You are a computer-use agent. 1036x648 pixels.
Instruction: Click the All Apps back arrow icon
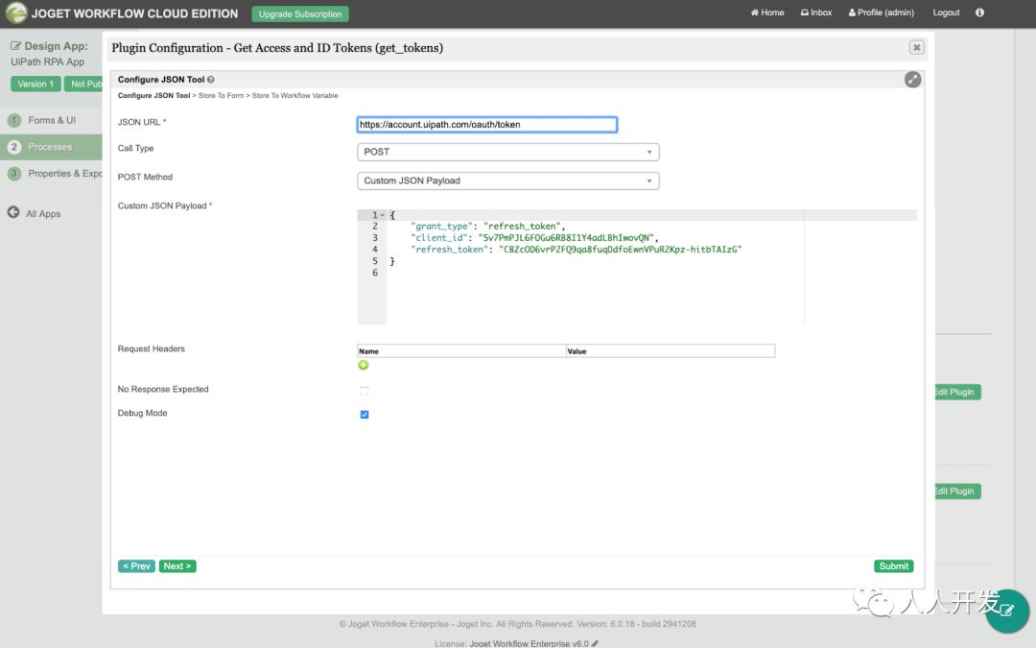coord(13,212)
